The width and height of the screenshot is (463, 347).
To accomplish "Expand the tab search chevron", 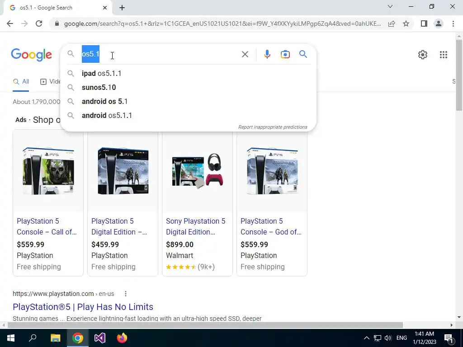I will (390, 6).
